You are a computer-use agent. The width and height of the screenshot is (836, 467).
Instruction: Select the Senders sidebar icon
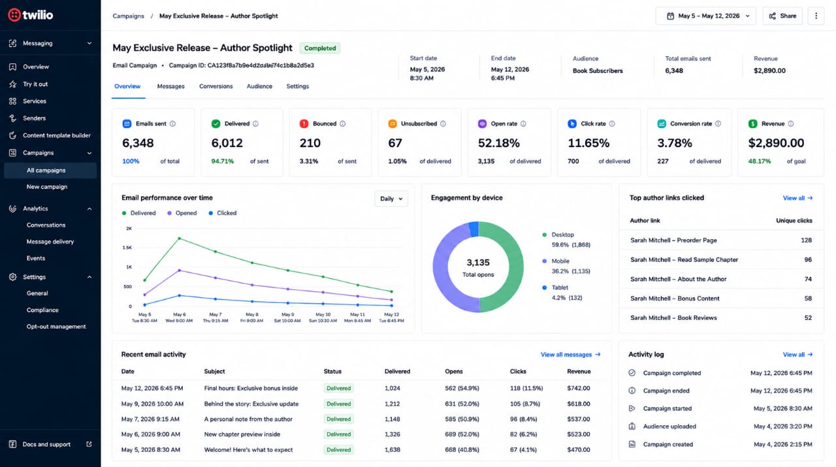point(12,118)
